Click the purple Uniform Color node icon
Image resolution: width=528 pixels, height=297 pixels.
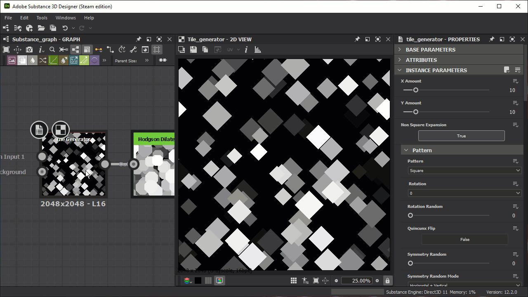[94, 60]
